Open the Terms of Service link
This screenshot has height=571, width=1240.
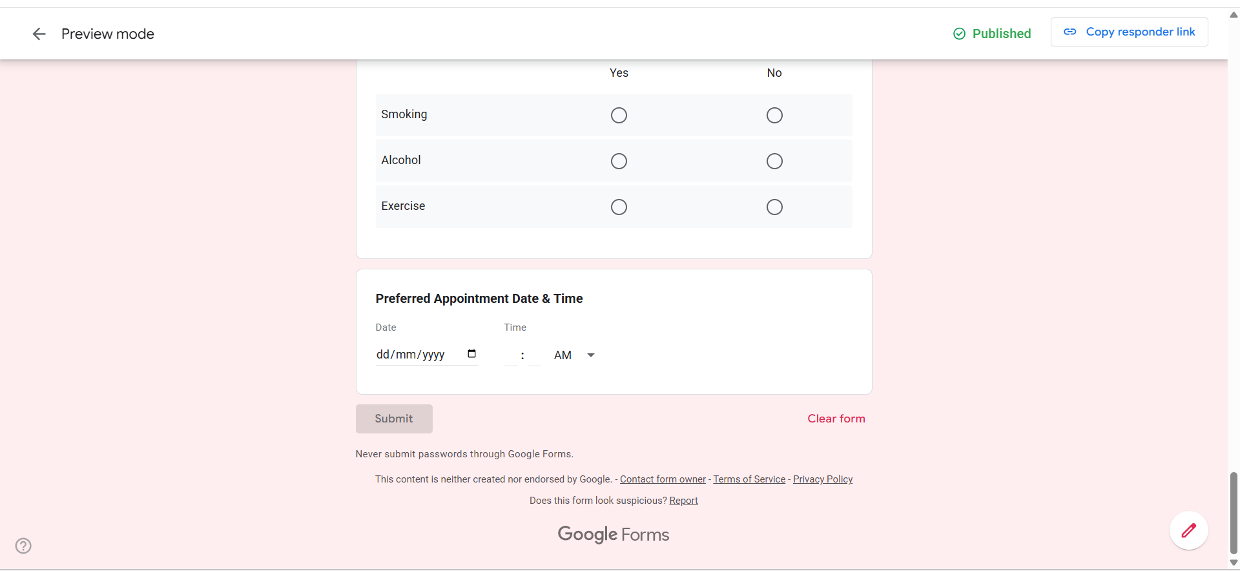pyautogui.click(x=749, y=479)
